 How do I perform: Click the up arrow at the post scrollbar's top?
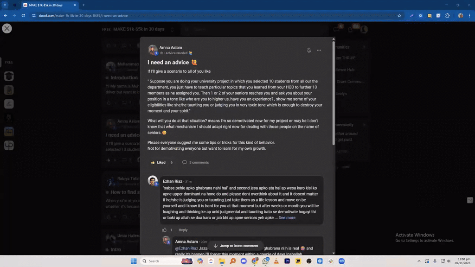(334, 39)
